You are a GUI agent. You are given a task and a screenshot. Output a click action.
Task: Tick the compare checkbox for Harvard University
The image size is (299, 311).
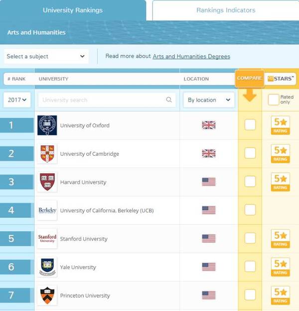[250, 182]
